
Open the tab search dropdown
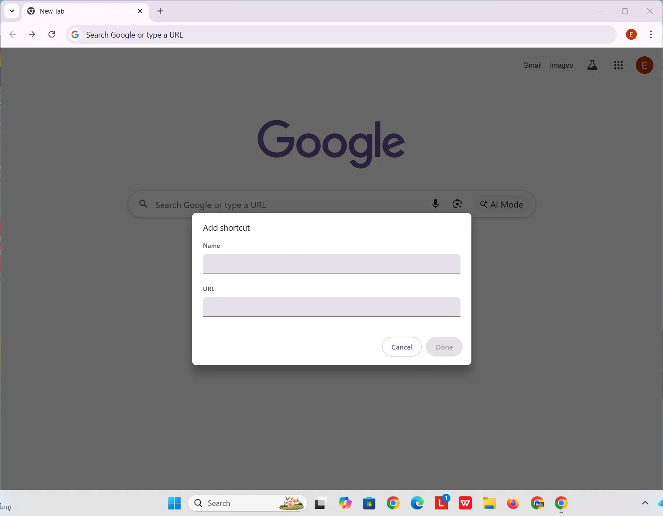click(11, 11)
